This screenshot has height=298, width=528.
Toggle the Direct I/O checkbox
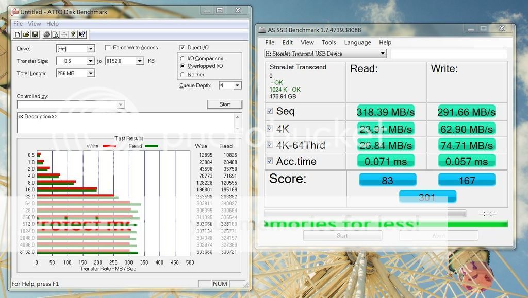182,48
